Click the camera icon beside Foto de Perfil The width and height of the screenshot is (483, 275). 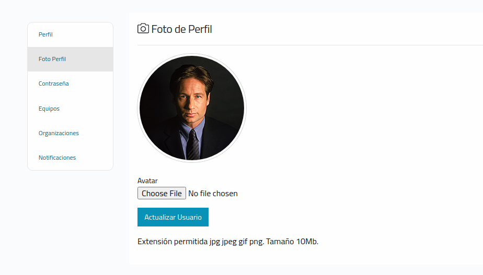coord(143,29)
